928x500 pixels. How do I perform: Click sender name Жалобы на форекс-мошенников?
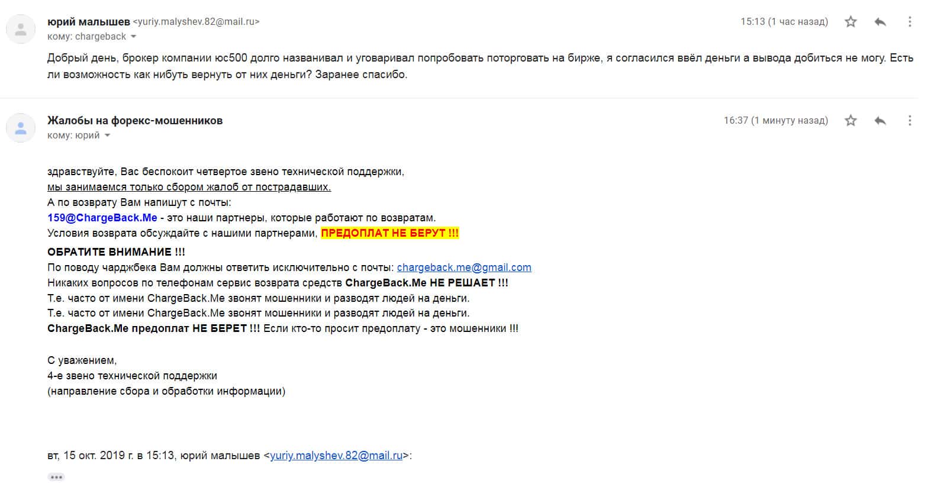(135, 121)
